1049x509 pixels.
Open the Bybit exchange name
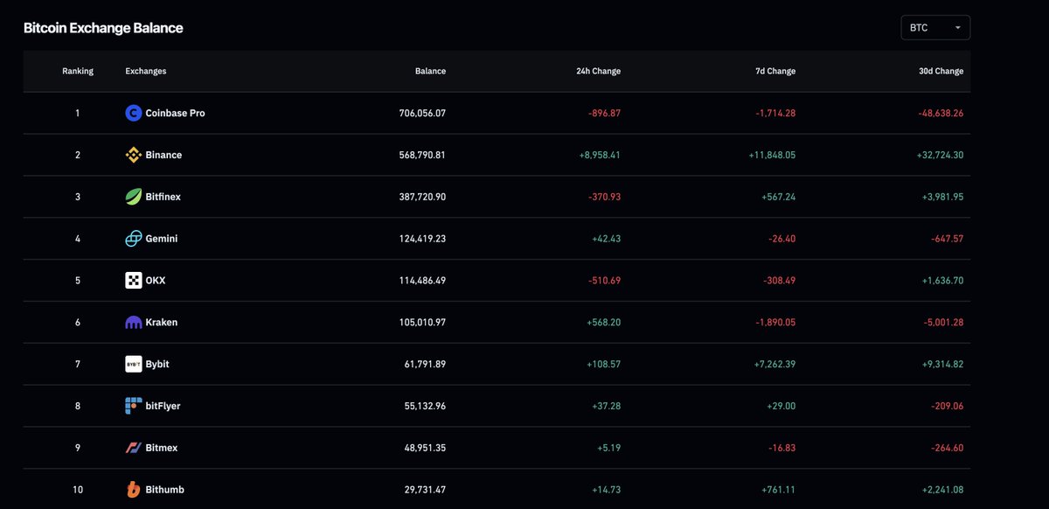pos(157,364)
